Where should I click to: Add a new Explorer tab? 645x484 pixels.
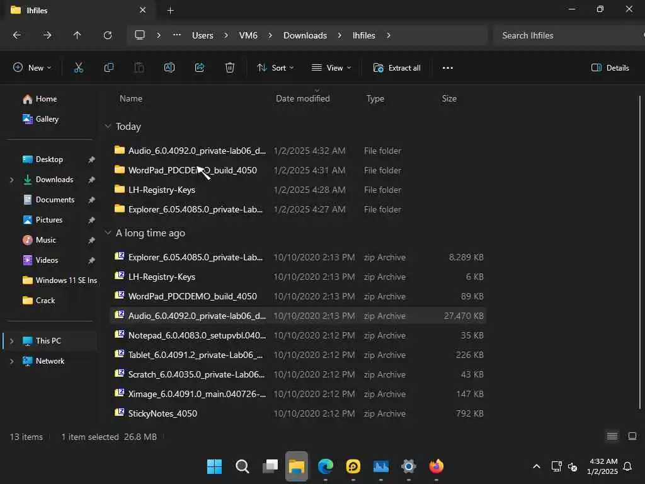tap(170, 10)
